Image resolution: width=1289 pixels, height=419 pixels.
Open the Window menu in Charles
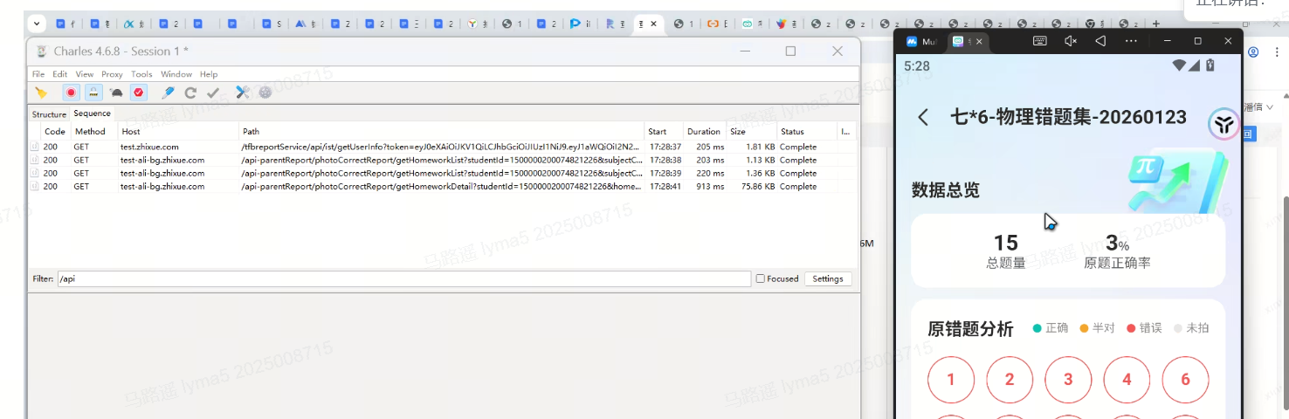(x=176, y=74)
